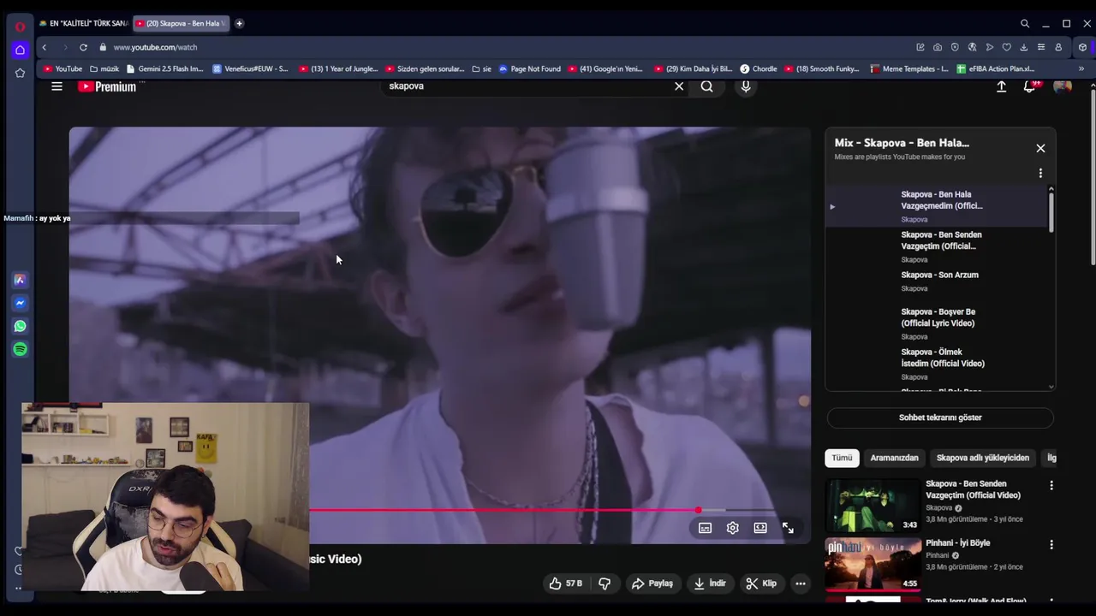Screen dimensions: 1096x616
Task: Expand the müzik bookmarks folder
Action: (x=104, y=68)
